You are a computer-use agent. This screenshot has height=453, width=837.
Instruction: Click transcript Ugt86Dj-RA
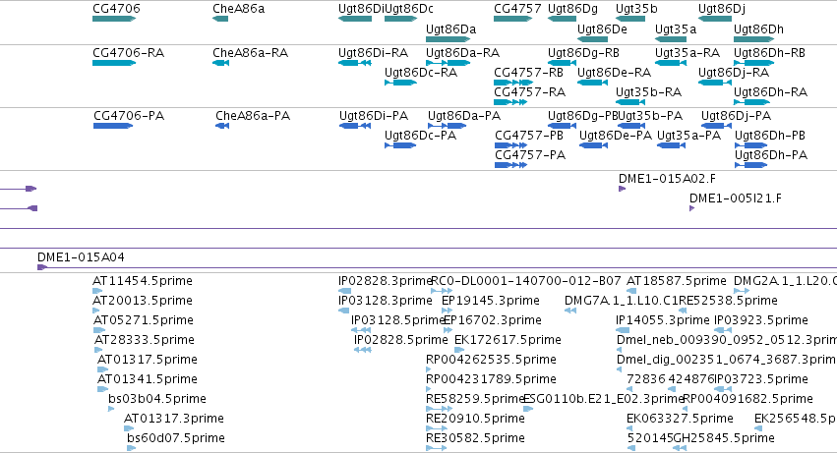tap(715, 83)
